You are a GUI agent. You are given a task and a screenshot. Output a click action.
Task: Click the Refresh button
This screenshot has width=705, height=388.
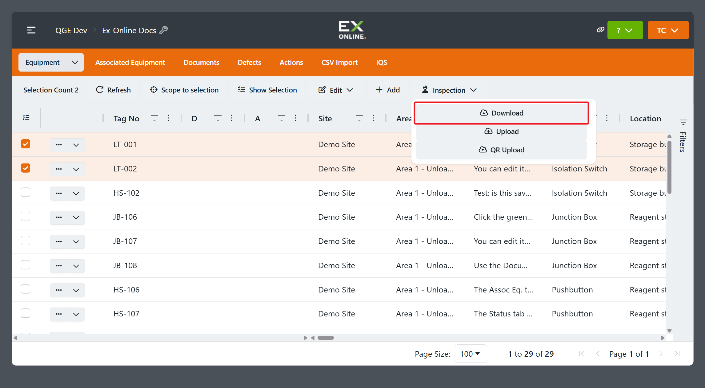[x=113, y=90]
